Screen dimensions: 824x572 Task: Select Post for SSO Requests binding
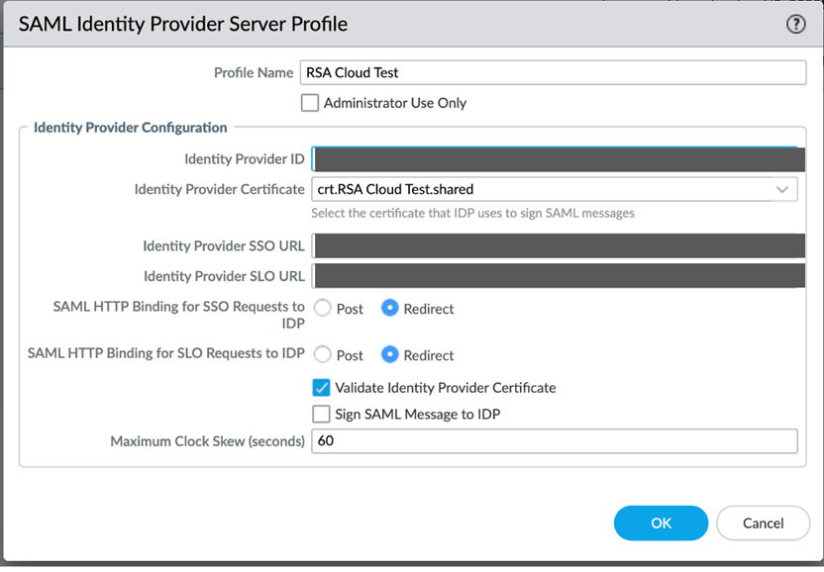pyautogui.click(x=322, y=309)
